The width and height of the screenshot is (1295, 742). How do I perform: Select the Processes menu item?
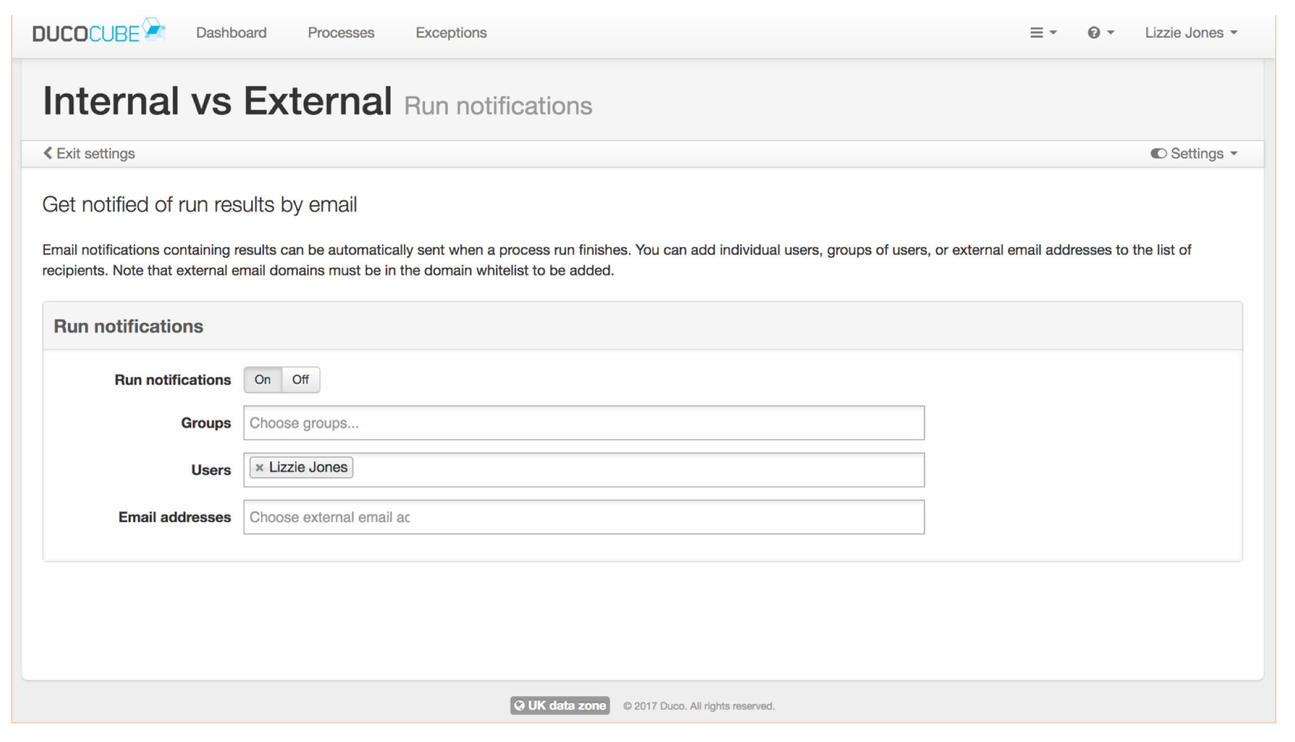click(x=341, y=32)
